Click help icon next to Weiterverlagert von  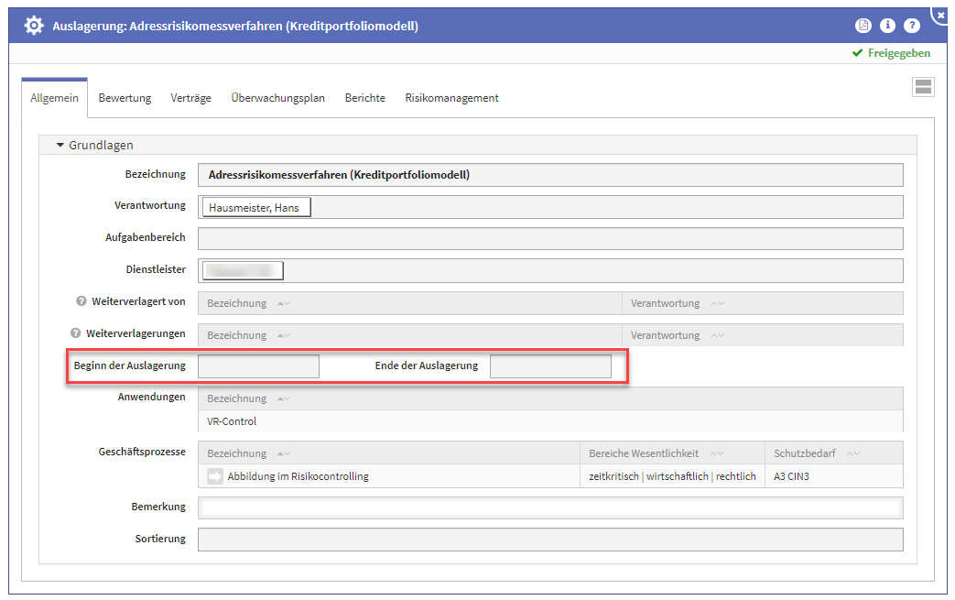81,302
